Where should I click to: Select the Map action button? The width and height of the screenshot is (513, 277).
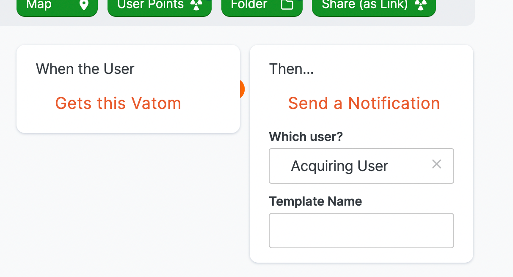click(x=57, y=6)
